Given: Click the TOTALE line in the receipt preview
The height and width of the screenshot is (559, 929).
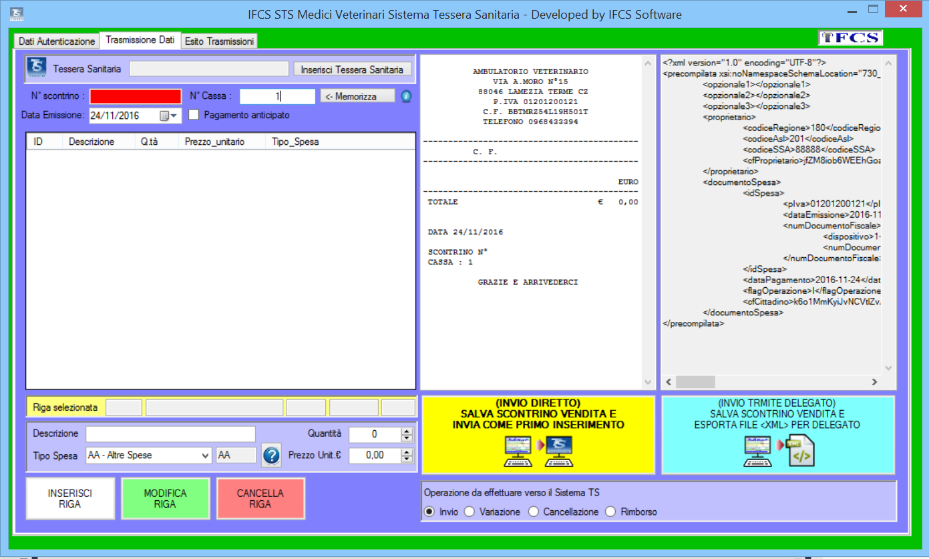Looking at the screenshot, I should click(x=533, y=202).
